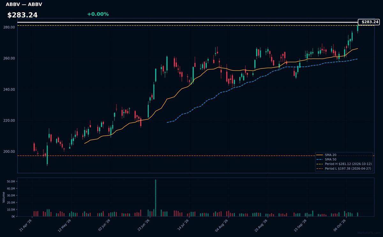This screenshot has width=383, height=237.
Task: Click the SMA 50 legend entry
Action: (x=330, y=159)
